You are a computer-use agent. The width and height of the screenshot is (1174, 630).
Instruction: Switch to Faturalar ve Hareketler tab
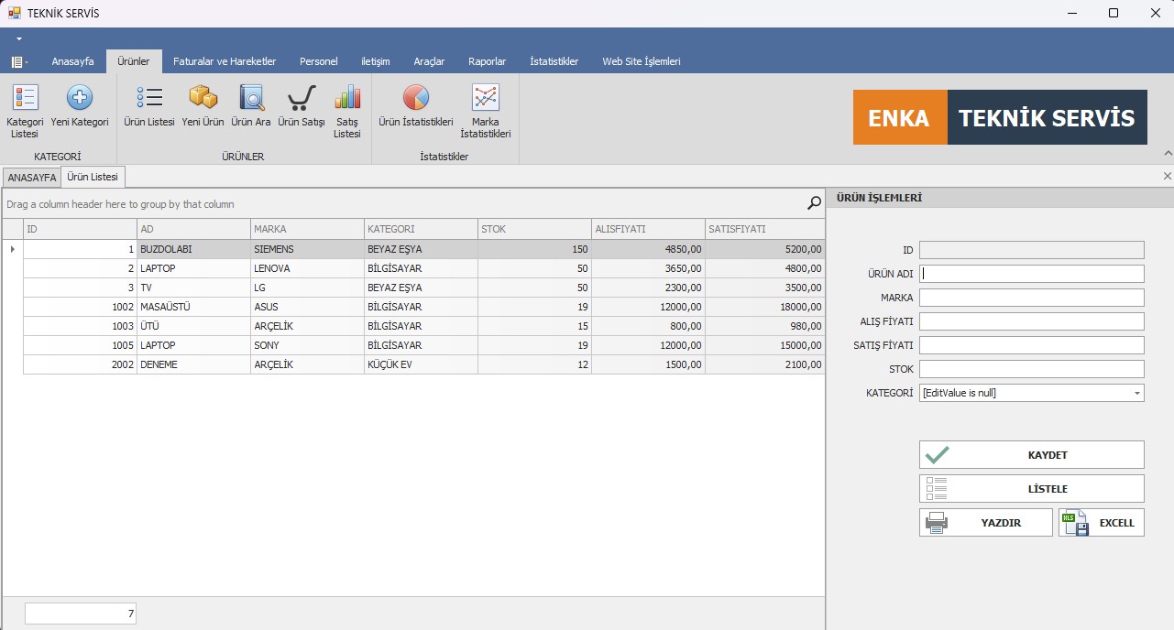click(225, 61)
